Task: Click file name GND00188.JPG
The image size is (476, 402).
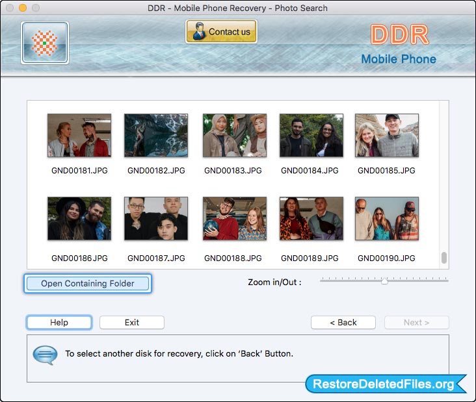Action: coord(233,258)
